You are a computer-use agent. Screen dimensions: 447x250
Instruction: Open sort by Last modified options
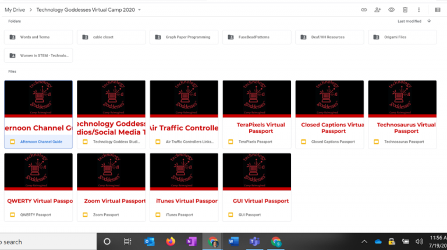click(409, 21)
